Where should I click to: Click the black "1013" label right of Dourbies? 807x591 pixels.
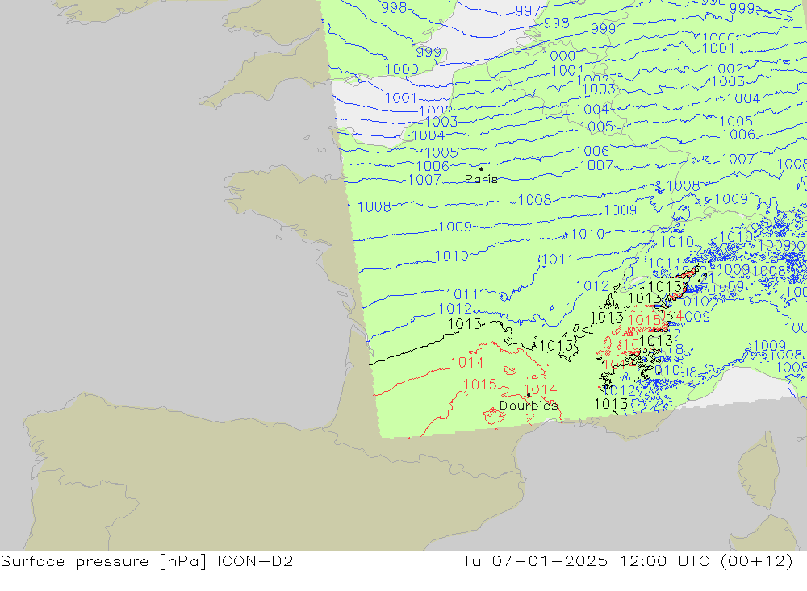point(611,404)
